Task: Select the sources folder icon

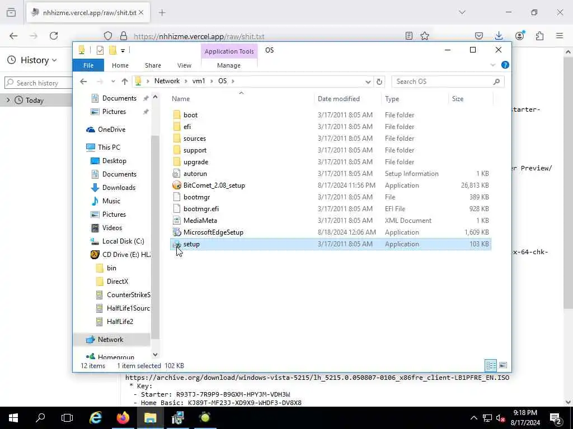Action: (177, 139)
